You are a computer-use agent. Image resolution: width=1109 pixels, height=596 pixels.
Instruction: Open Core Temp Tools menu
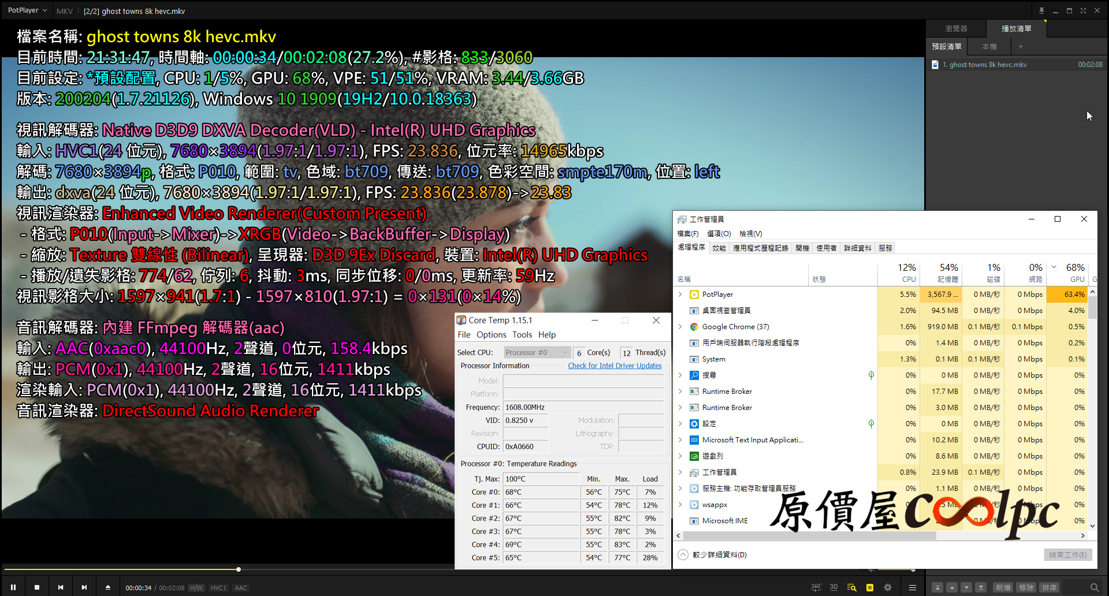[x=522, y=334]
